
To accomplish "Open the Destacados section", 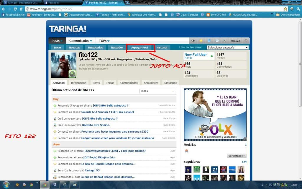I will coord(95,48).
